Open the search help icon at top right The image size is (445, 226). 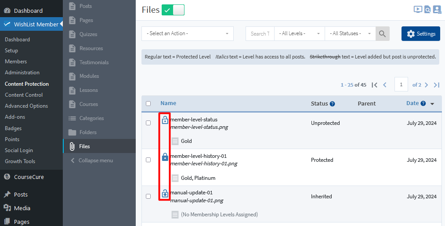427,10
